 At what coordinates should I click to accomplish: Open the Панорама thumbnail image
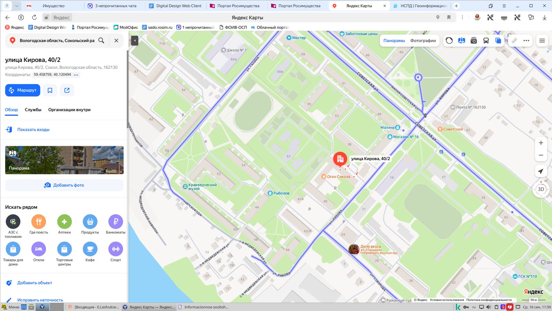pyautogui.click(x=64, y=160)
